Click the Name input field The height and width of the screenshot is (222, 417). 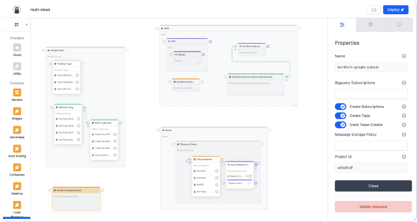(x=371, y=67)
